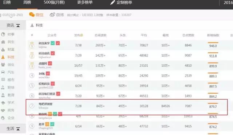Open 科技美学 account name
233x135 pixels.
coord(44,43)
